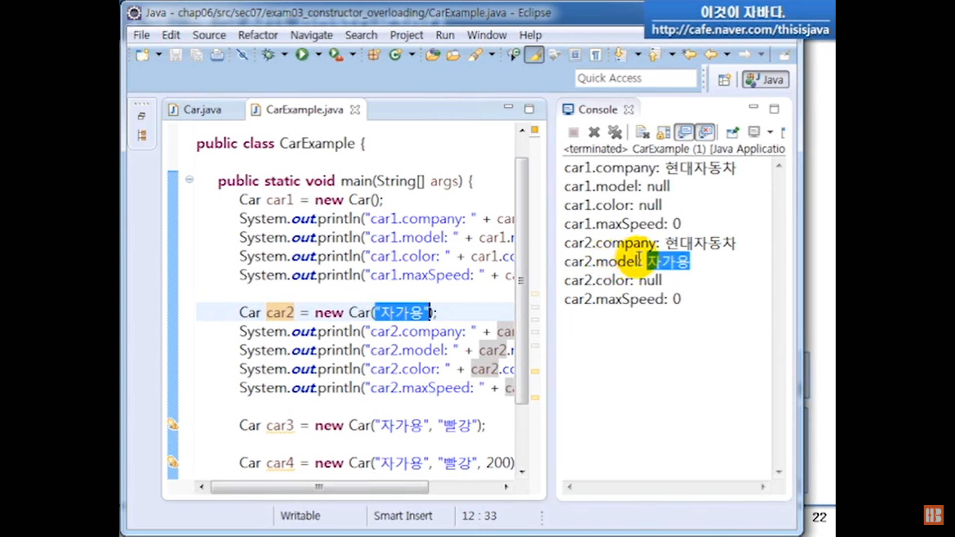Expand Back history dropdown arrow
The height and width of the screenshot is (537, 955).
[x=727, y=54]
